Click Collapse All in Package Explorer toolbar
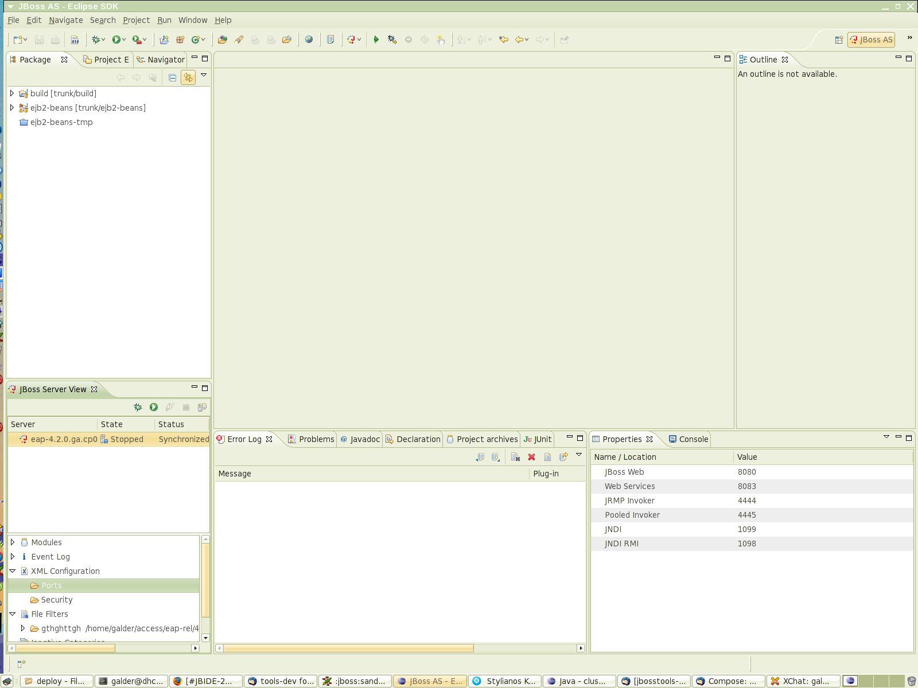Viewport: 918px width, 688px height. (x=172, y=77)
